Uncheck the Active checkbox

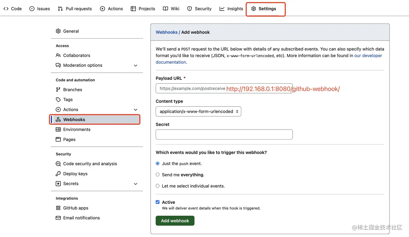coord(158,202)
